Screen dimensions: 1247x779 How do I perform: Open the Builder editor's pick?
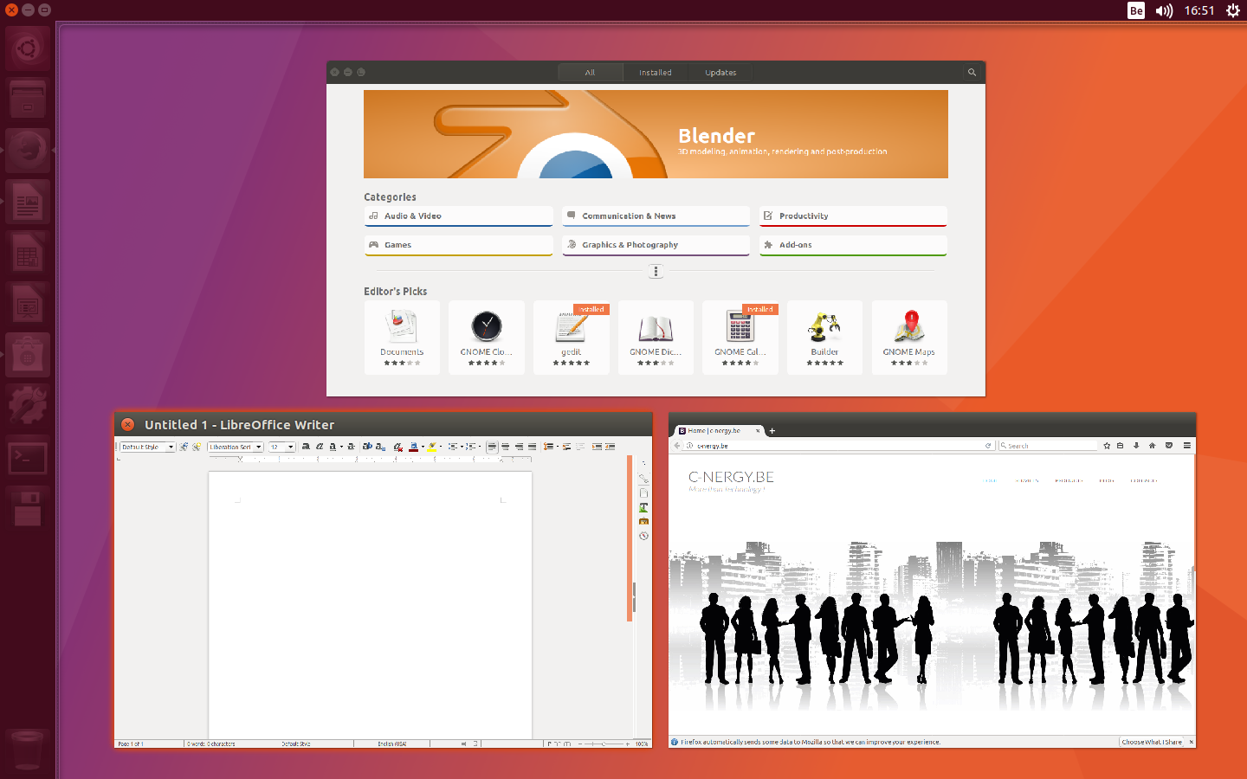824,338
